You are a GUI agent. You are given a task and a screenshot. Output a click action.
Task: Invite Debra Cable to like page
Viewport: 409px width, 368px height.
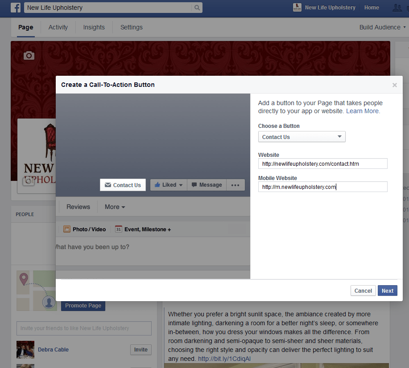(x=140, y=350)
